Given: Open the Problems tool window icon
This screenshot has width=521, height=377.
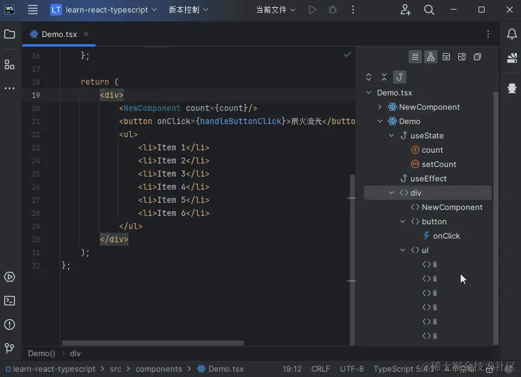Looking at the screenshot, I should 10,325.
